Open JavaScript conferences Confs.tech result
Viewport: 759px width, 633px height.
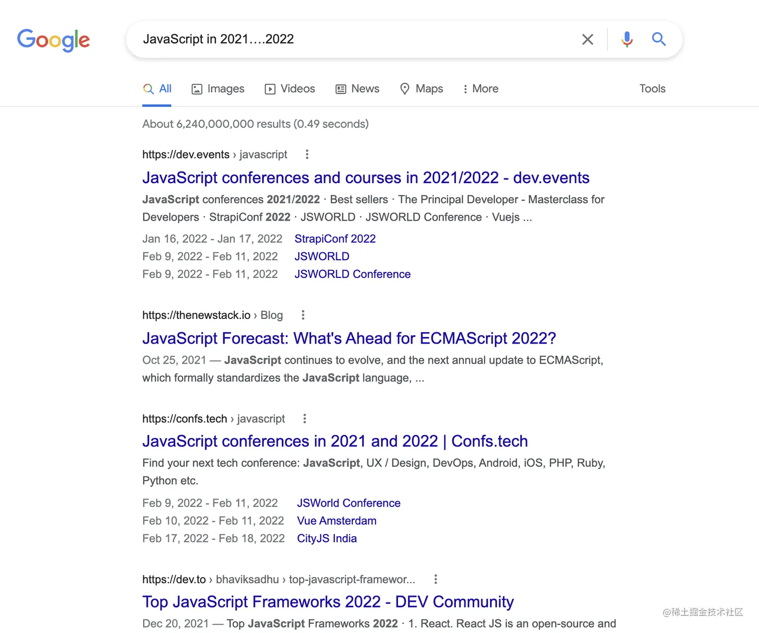click(335, 441)
